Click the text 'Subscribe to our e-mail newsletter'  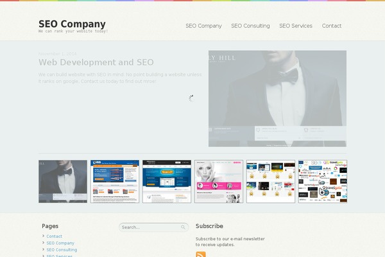[x=230, y=239]
